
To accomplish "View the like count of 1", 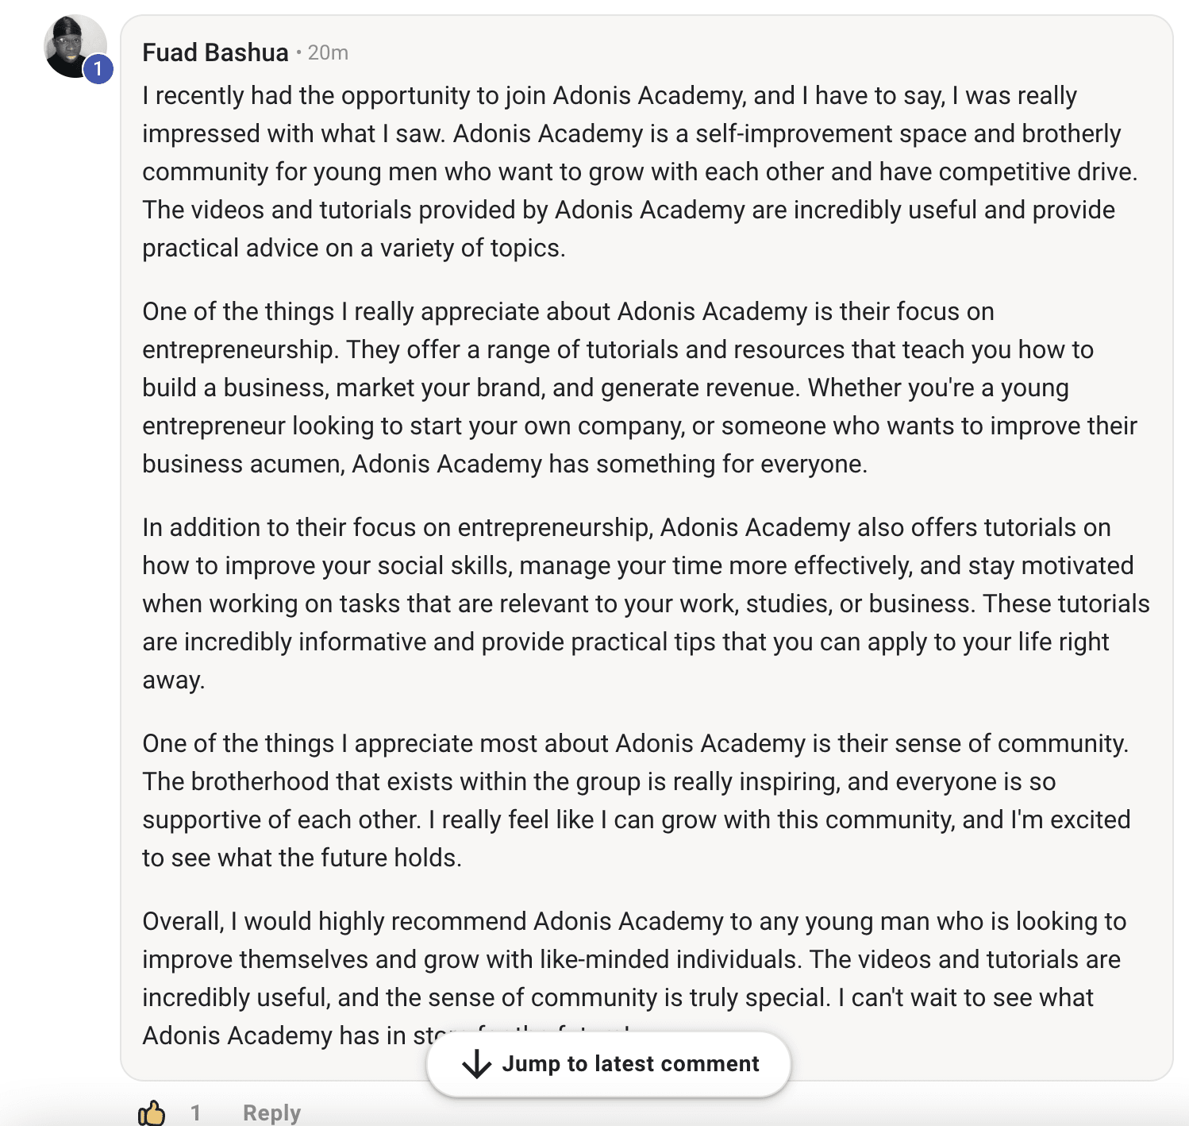I will pyautogui.click(x=195, y=1113).
